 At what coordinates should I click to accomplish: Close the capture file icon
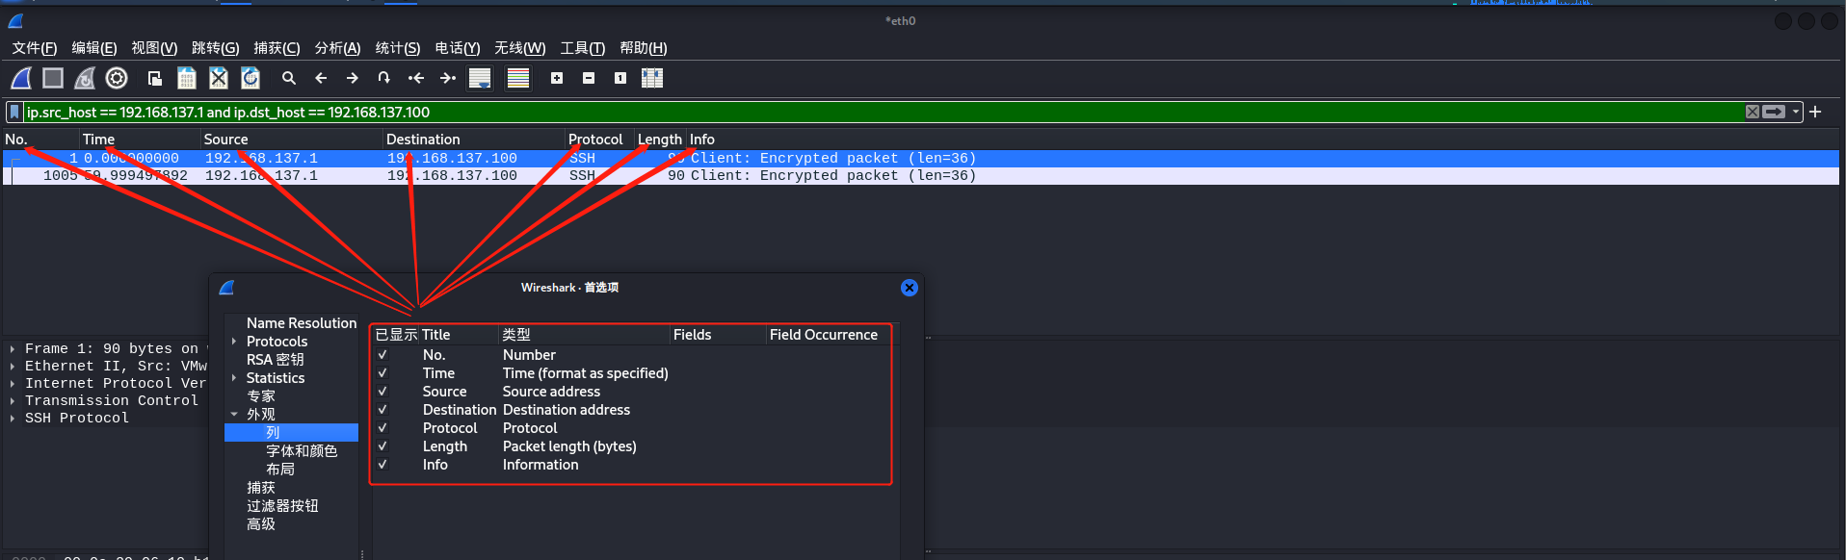click(x=219, y=78)
